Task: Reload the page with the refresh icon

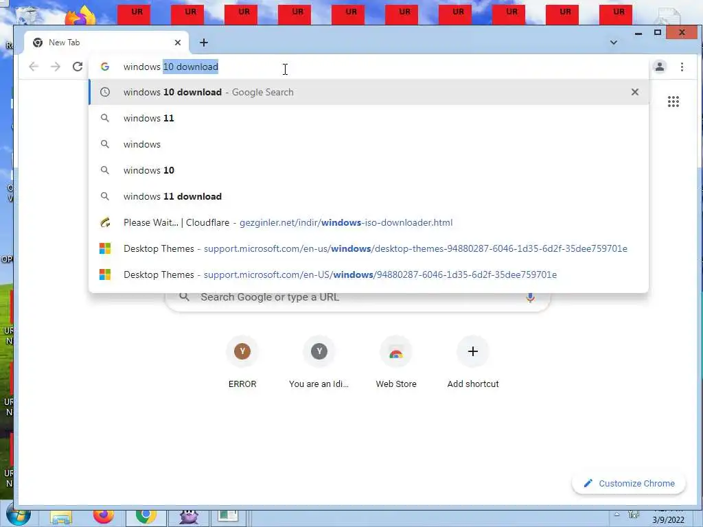Action: pyautogui.click(x=78, y=67)
